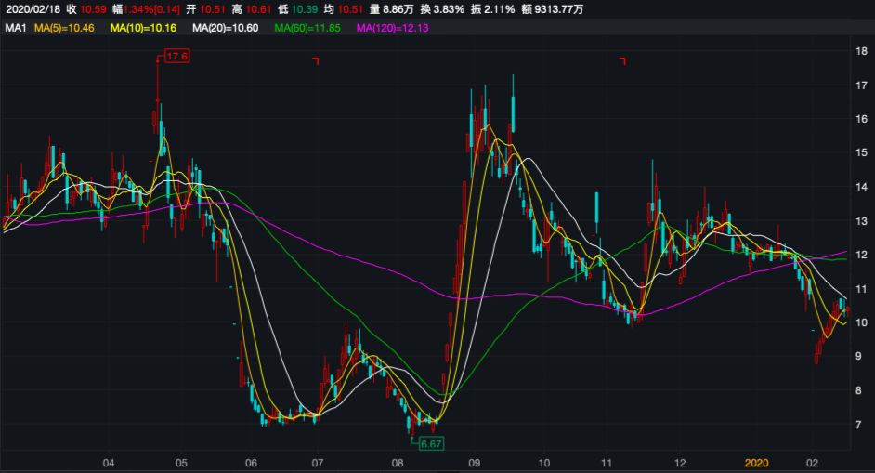This screenshot has width=875, height=473.
Task: Select the MA(5)=10.46 moving average label
Action: coord(64,28)
